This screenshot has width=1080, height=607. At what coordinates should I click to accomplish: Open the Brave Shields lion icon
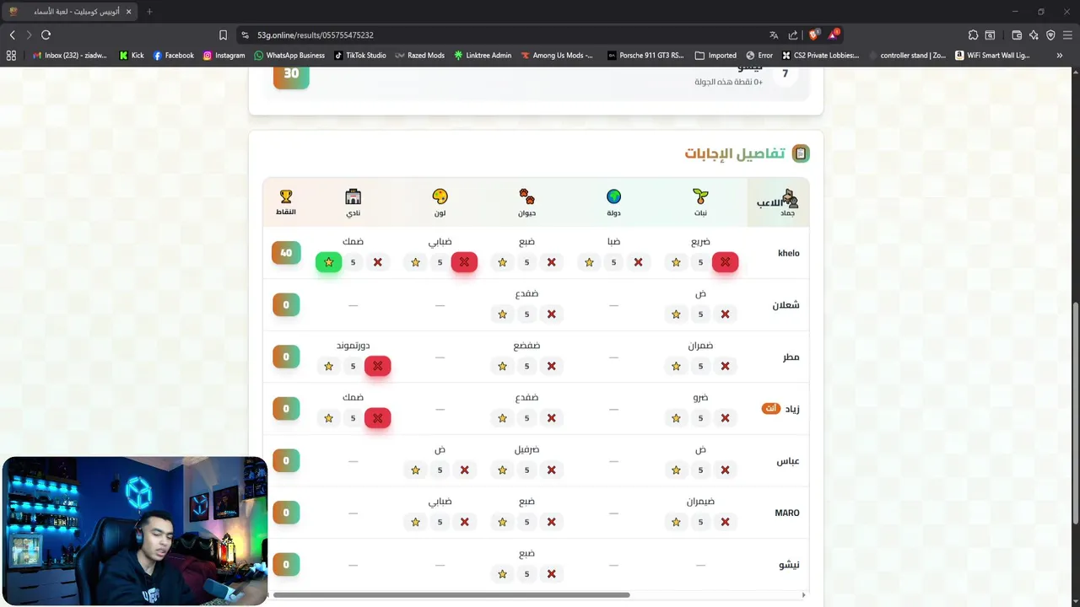pyautogui.click(x=814, y=35)
